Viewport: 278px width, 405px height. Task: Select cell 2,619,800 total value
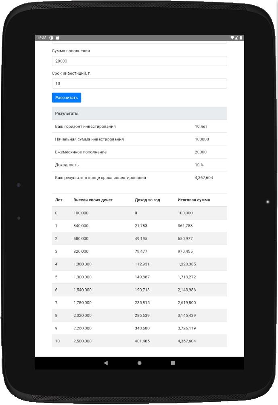pyautogui.click(x=187, y=303)
